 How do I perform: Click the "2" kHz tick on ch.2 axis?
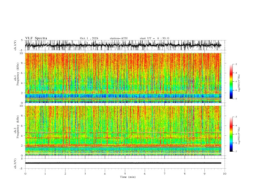point(22,146)
